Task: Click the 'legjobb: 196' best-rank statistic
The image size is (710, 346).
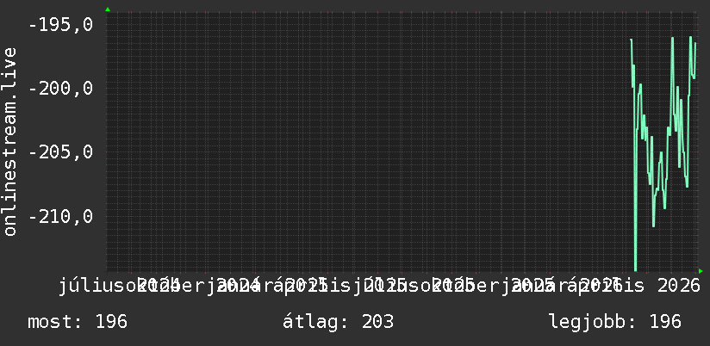Action: (x=615, y=322)
